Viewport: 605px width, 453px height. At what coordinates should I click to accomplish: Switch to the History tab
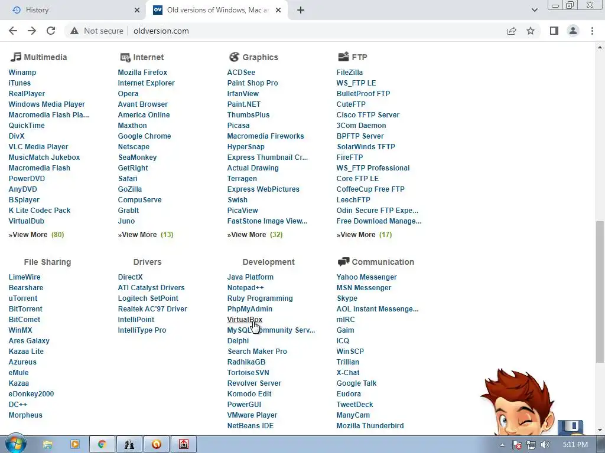pos(73,10)
